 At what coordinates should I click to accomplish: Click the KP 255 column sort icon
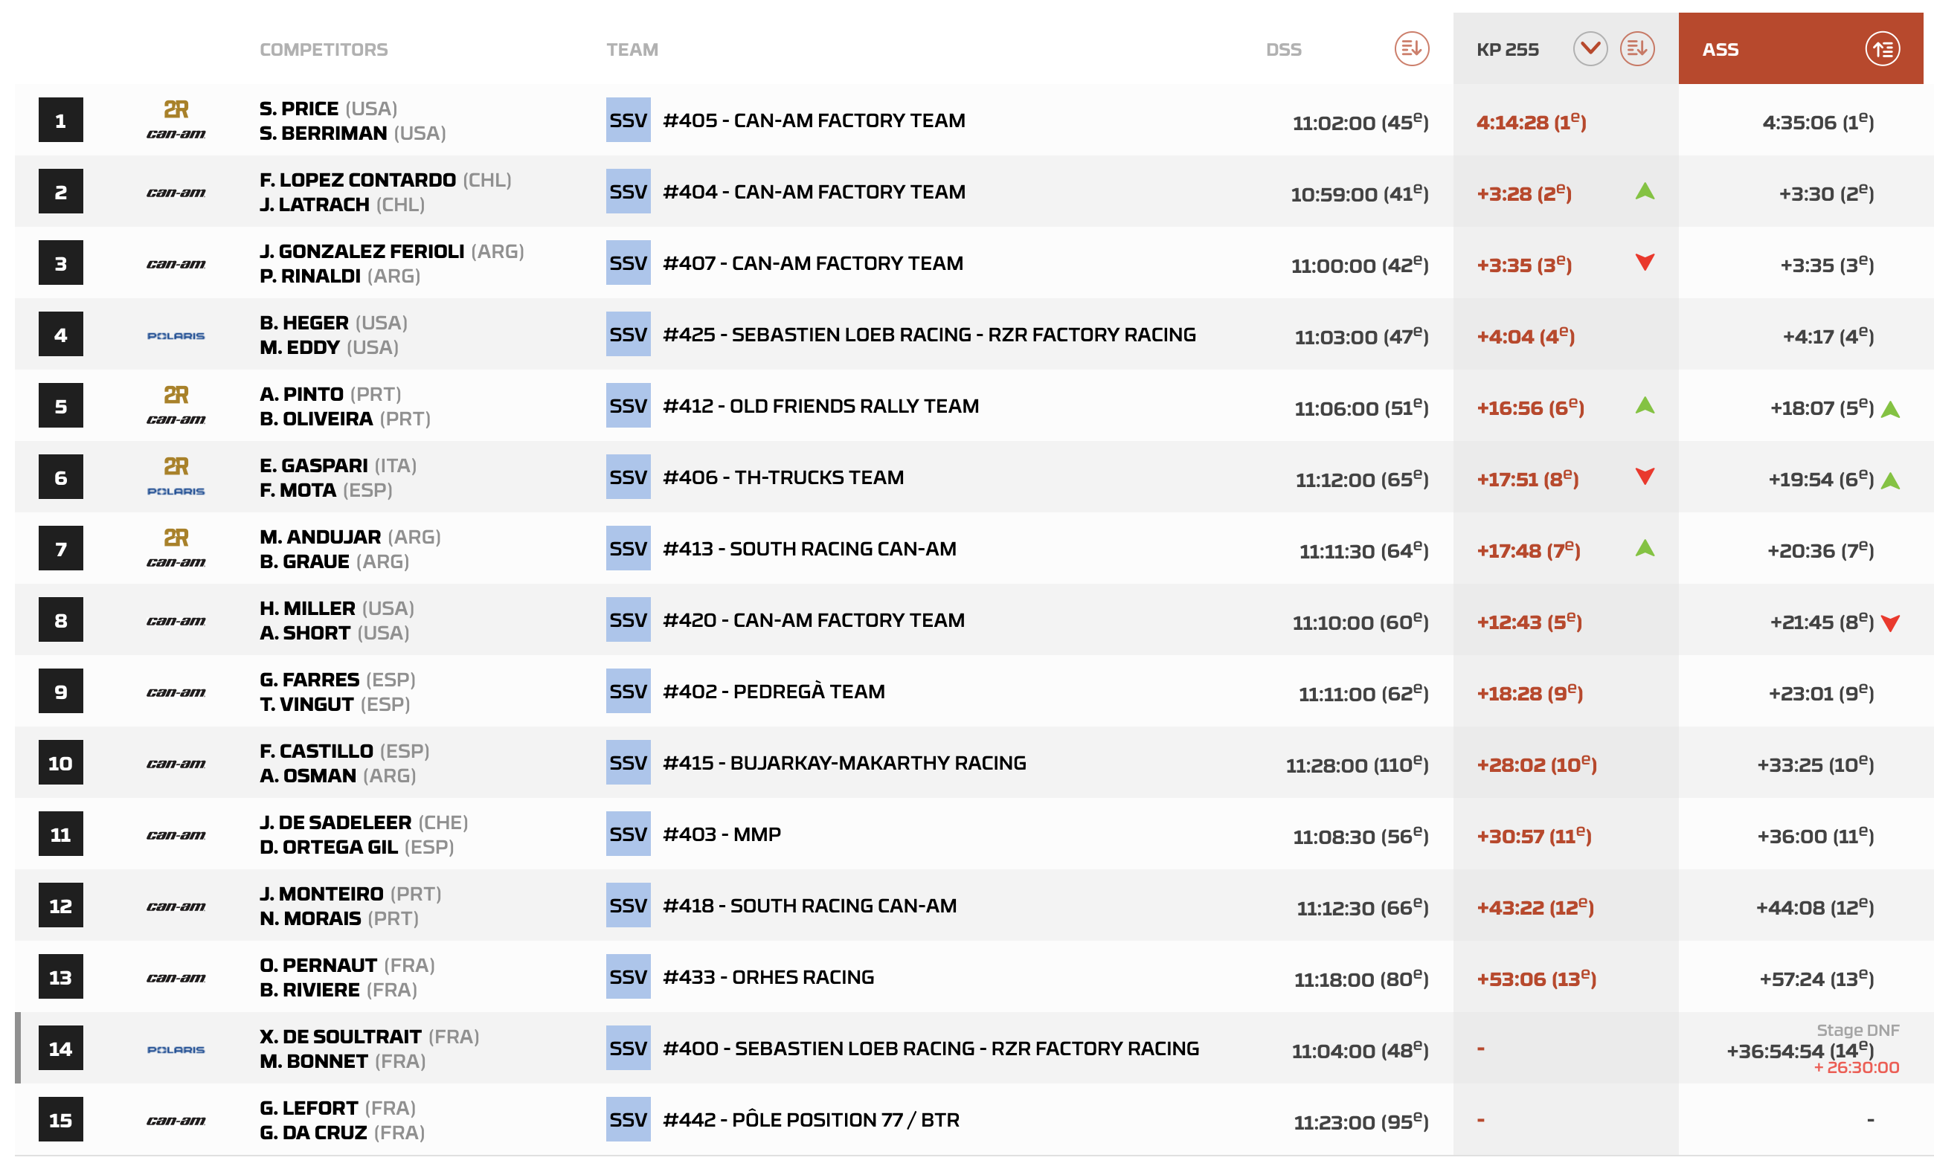(x=1636, y=49)
